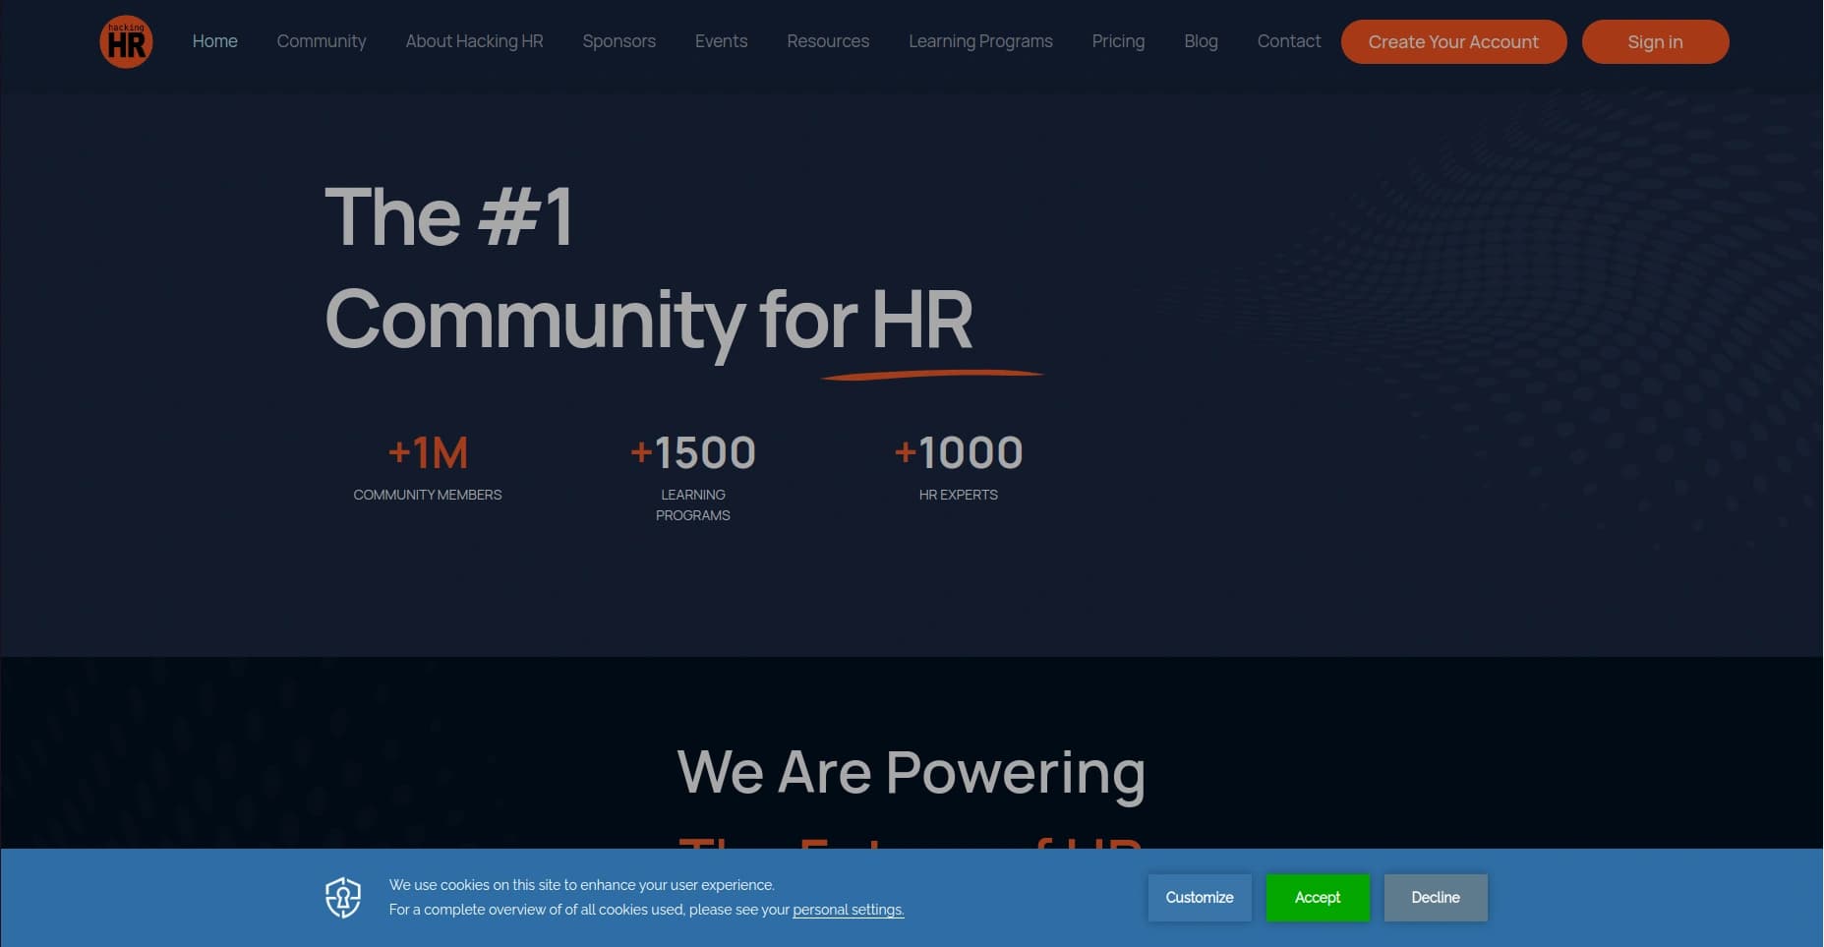Select Resources in the navigation bar
This screenshot has height=947, width=1824.
[x=828, y=41]
